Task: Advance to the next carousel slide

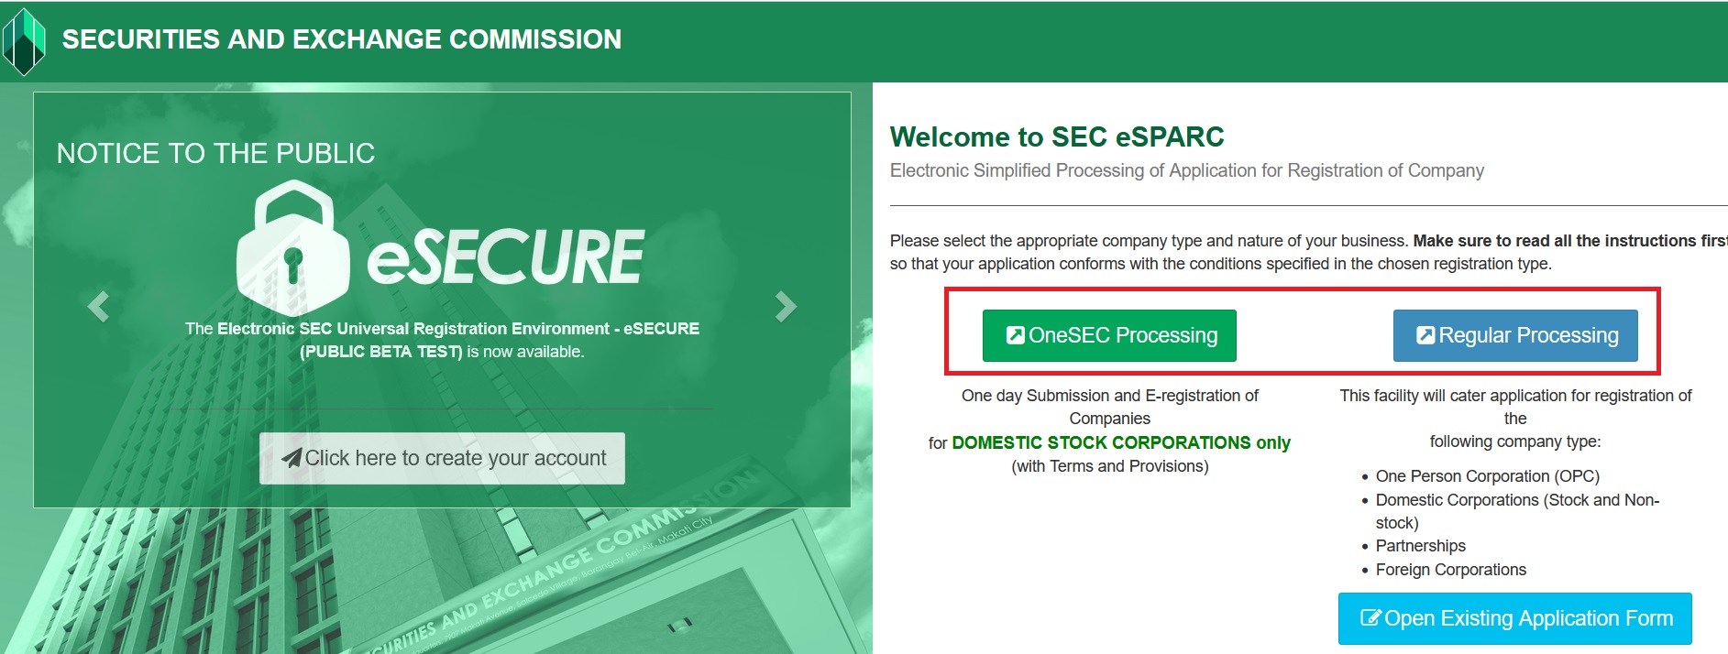Action: [x=785, y=306]
